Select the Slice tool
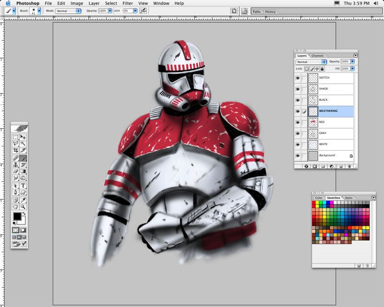 point(23,150)
